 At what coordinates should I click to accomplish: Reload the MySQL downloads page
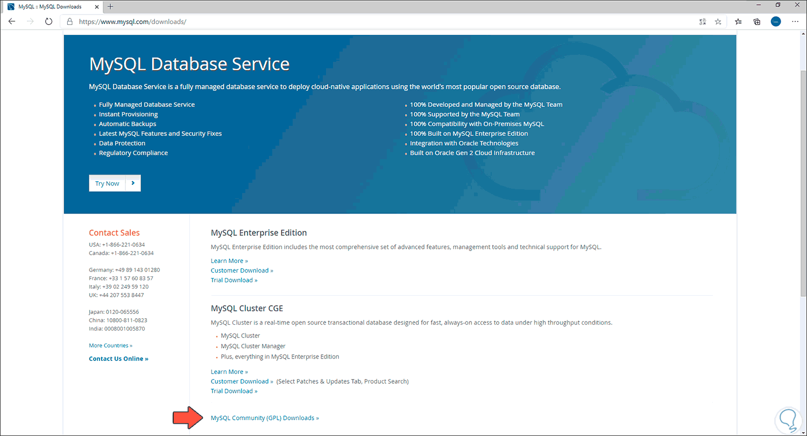pos(48,22)
